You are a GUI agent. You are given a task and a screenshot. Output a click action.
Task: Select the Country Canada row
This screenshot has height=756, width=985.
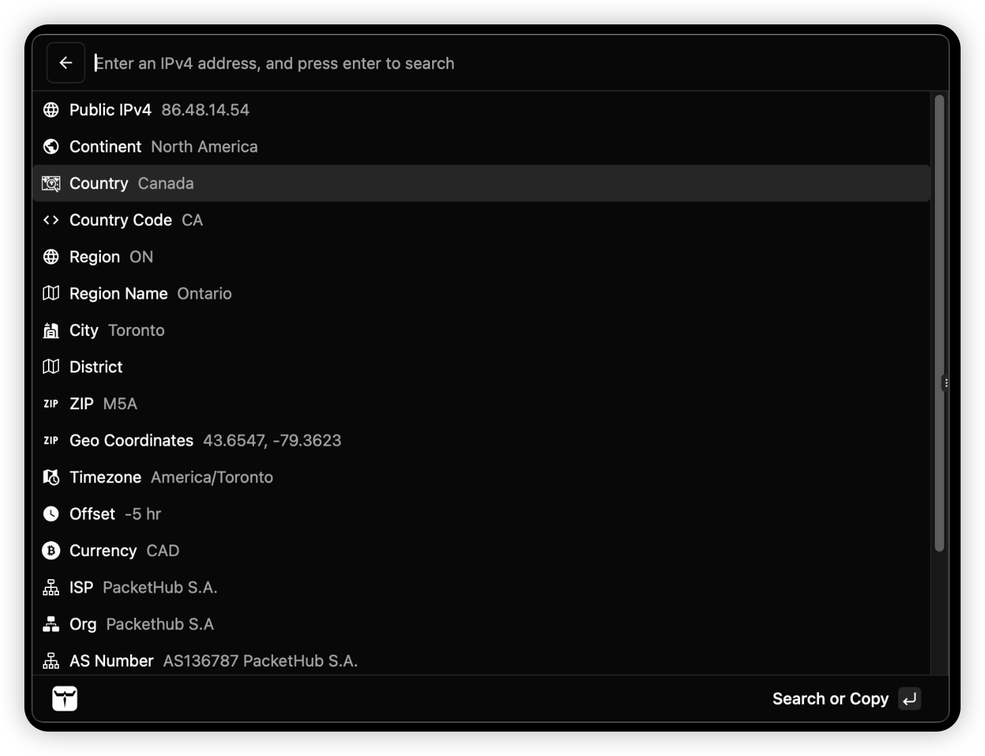474,184
